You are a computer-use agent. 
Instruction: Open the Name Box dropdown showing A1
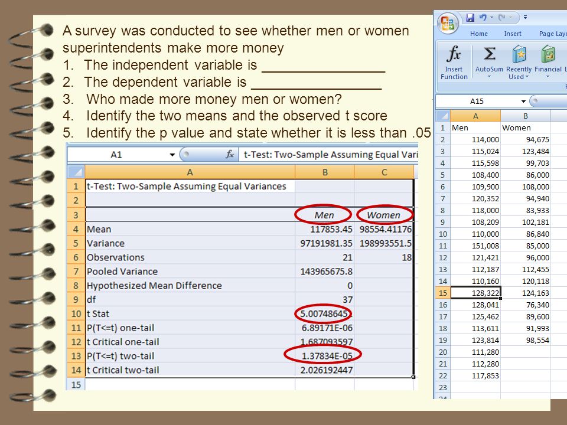tap(172, 155)
